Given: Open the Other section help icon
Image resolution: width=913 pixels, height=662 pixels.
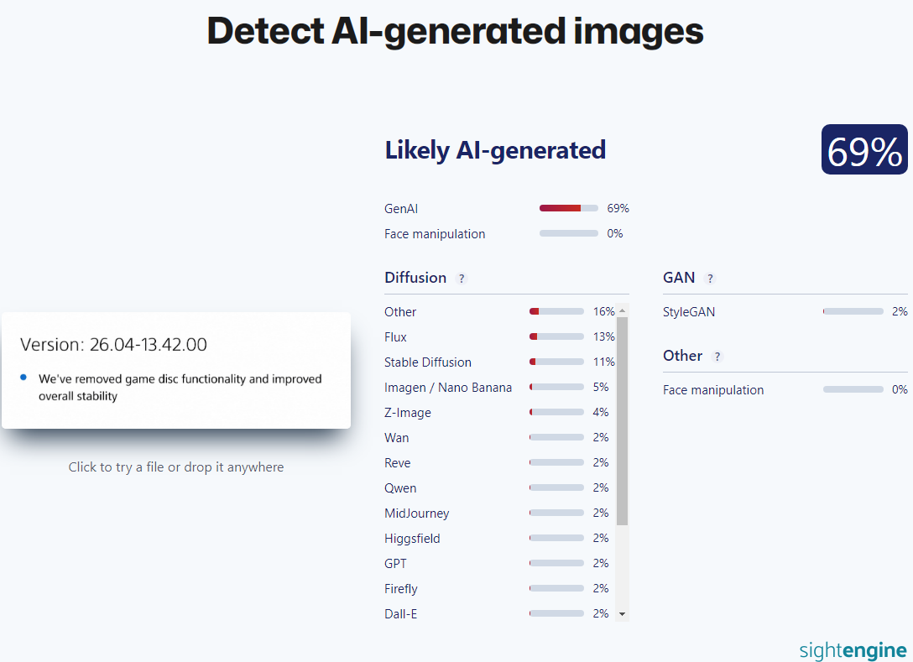Looking at the screenshot, I should point(717,357).
